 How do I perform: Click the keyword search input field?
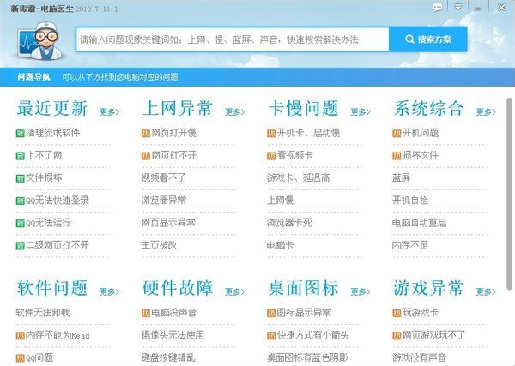pyautogui.click(x=233, y=39)
